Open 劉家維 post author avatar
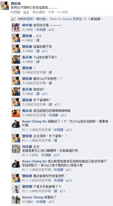The width and height of the screenshot is (113, 206). tap(5, 6)
